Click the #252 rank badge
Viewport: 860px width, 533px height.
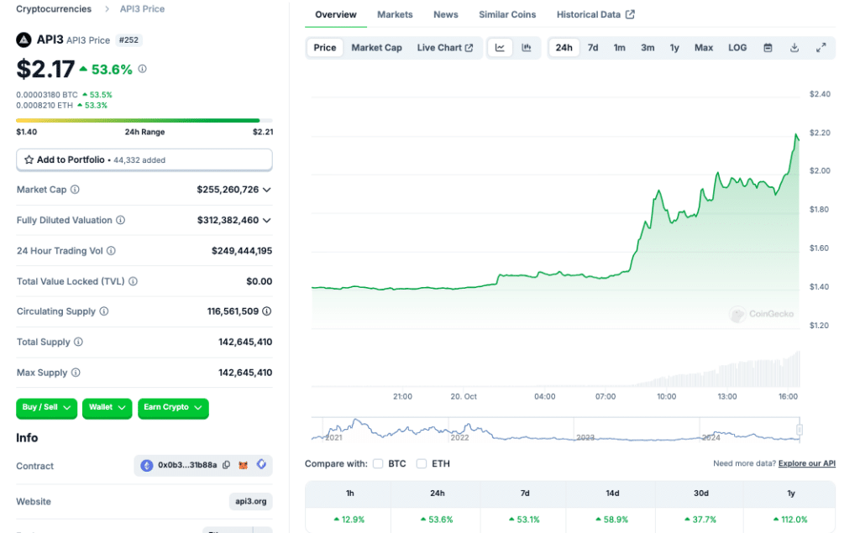tap(128, 40)
